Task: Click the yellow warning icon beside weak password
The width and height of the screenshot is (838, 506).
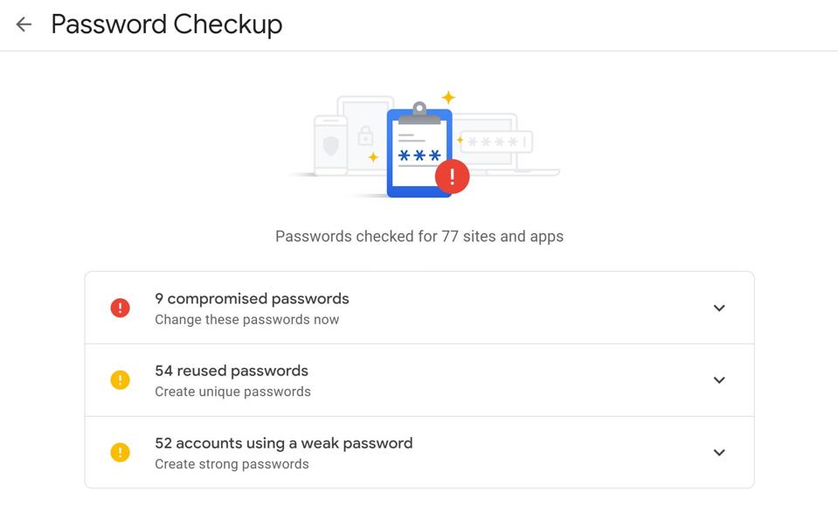Action: (120, 453)
